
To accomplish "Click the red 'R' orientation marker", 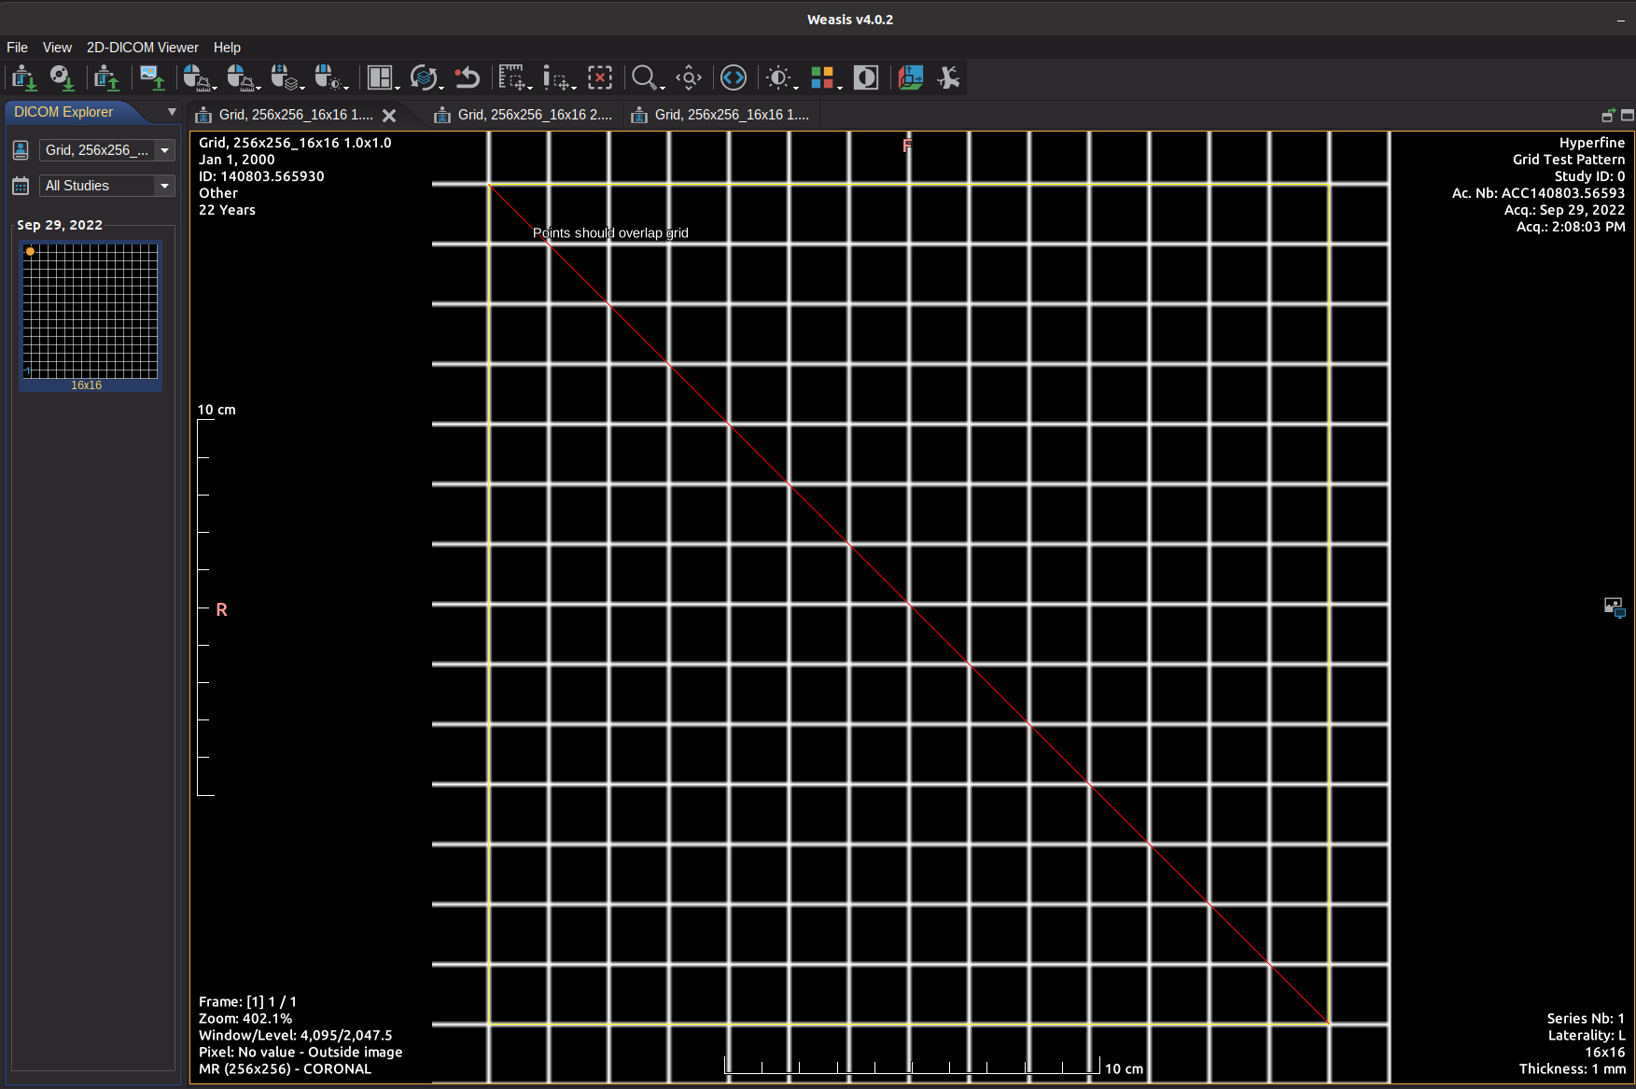I will point(222,609).
